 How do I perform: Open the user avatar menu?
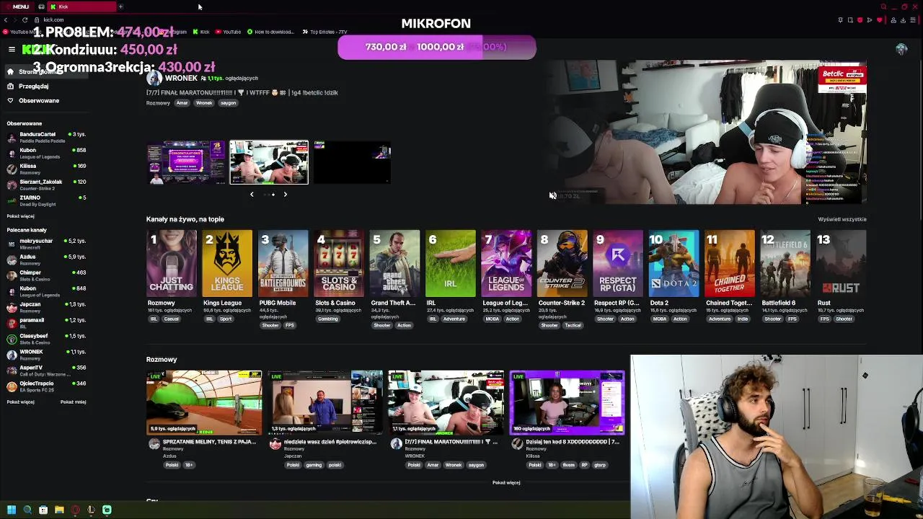[901, 49]
